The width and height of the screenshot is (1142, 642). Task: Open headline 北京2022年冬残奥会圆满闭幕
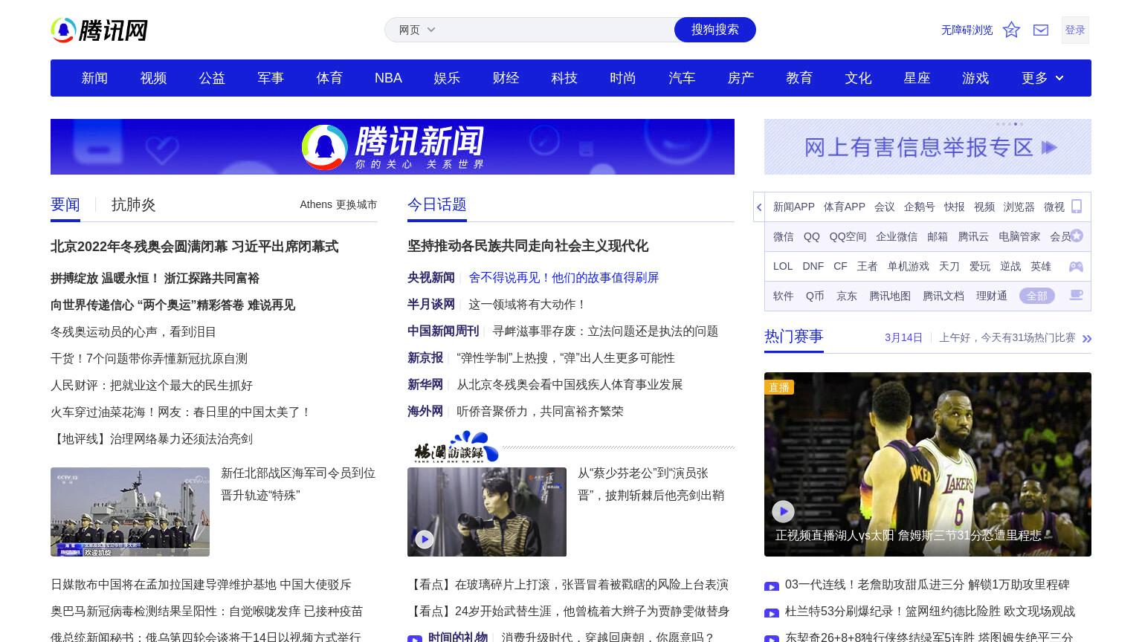click(195, 246)
